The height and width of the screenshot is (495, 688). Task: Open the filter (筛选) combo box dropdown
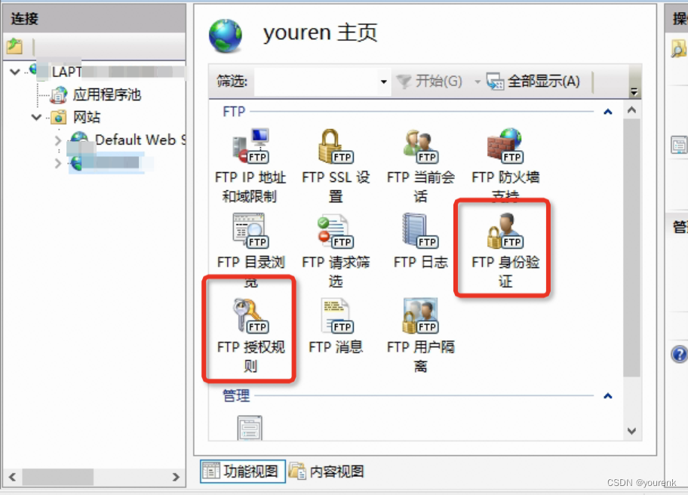[383, 81]
